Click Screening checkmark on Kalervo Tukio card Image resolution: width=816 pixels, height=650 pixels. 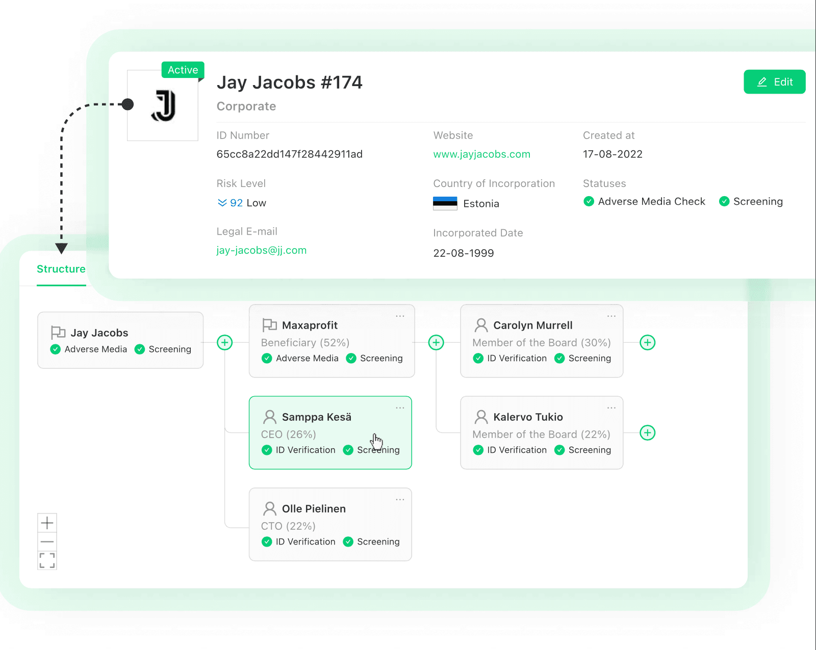(559, 450)
